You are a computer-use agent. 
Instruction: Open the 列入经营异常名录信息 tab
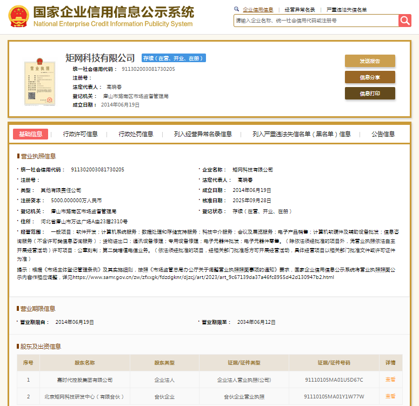pyautogui.click(x=203, y=134)
